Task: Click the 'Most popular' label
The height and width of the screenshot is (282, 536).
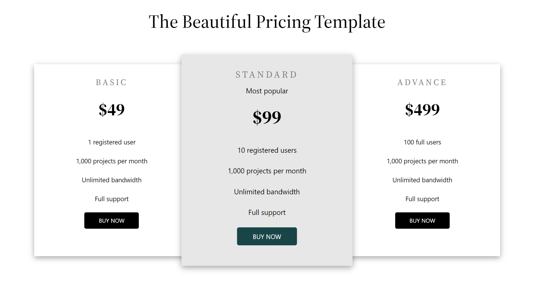Action: click(x=267, y=91)
